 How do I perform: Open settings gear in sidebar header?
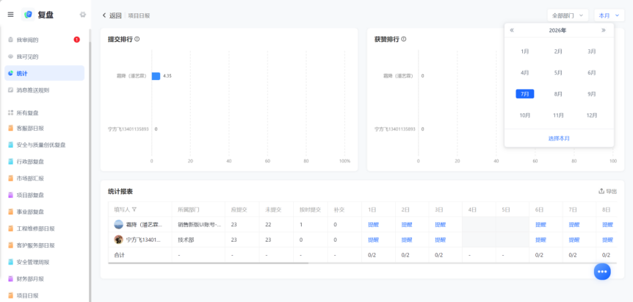83,15
